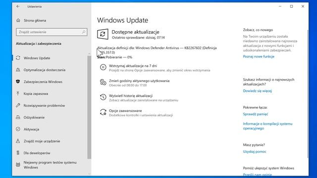The height and width of the screenshot is (178, 317).
Task: Click the Zabezpieczenia Windows shield icon
Action: click(x=18, y=82)
